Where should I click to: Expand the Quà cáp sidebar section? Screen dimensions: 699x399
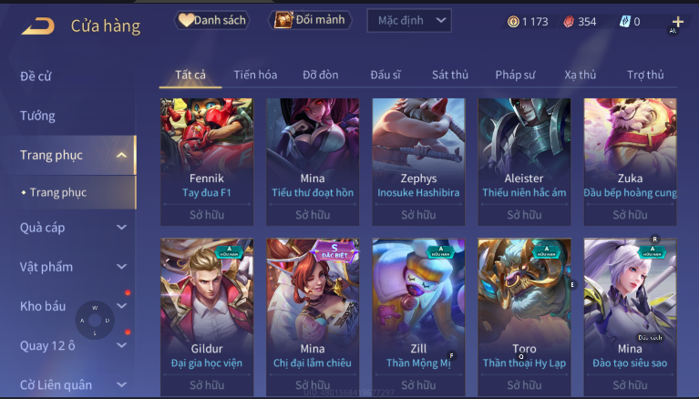pos(121,228)
